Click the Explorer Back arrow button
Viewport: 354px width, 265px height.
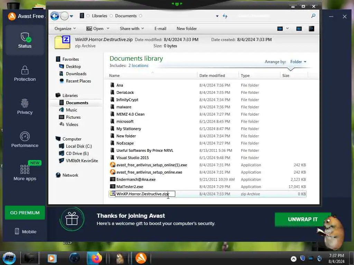coord(55,16)
